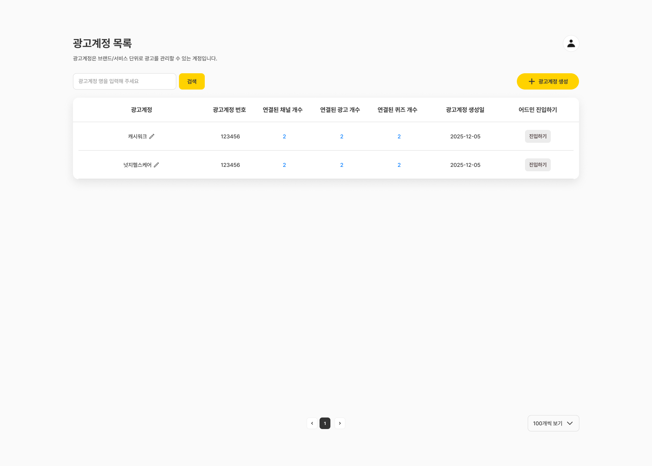Click the 검색 search button
652x466 pixels.
point(192,81)
